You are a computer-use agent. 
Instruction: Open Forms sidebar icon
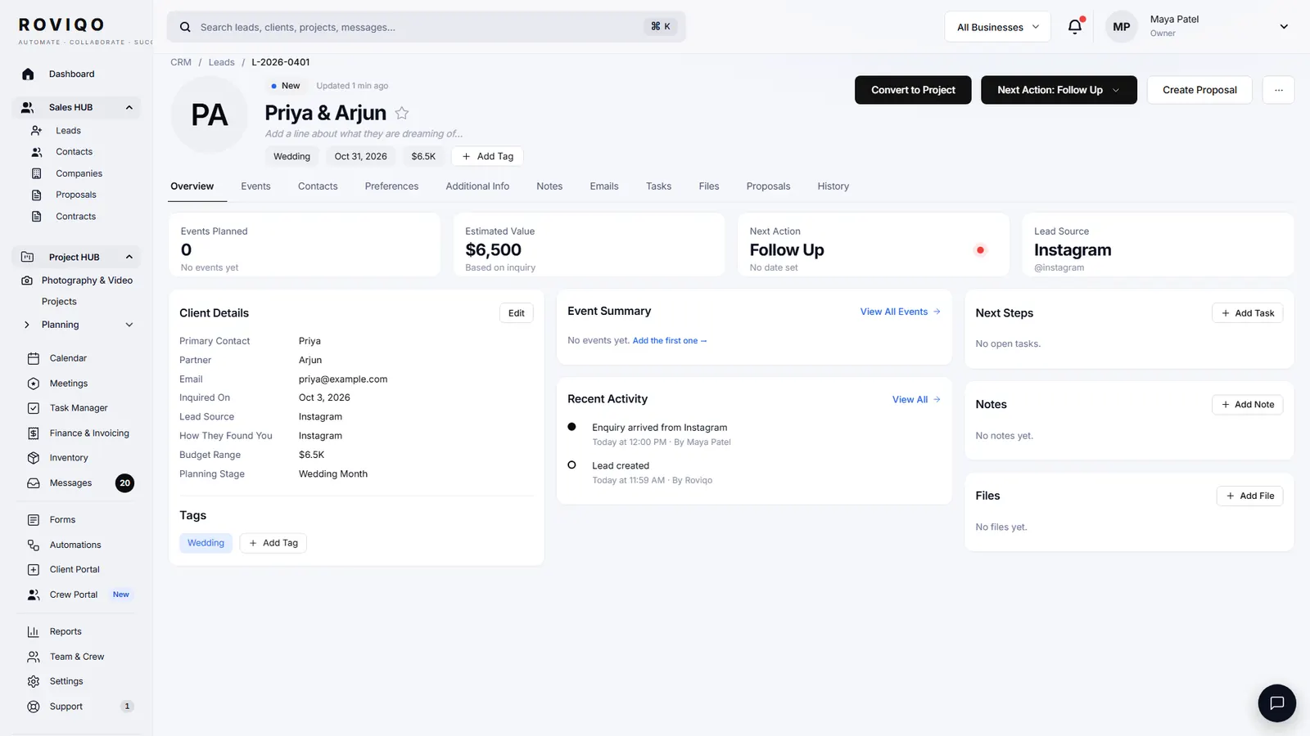pyautogui.click(x=34, y=520)
